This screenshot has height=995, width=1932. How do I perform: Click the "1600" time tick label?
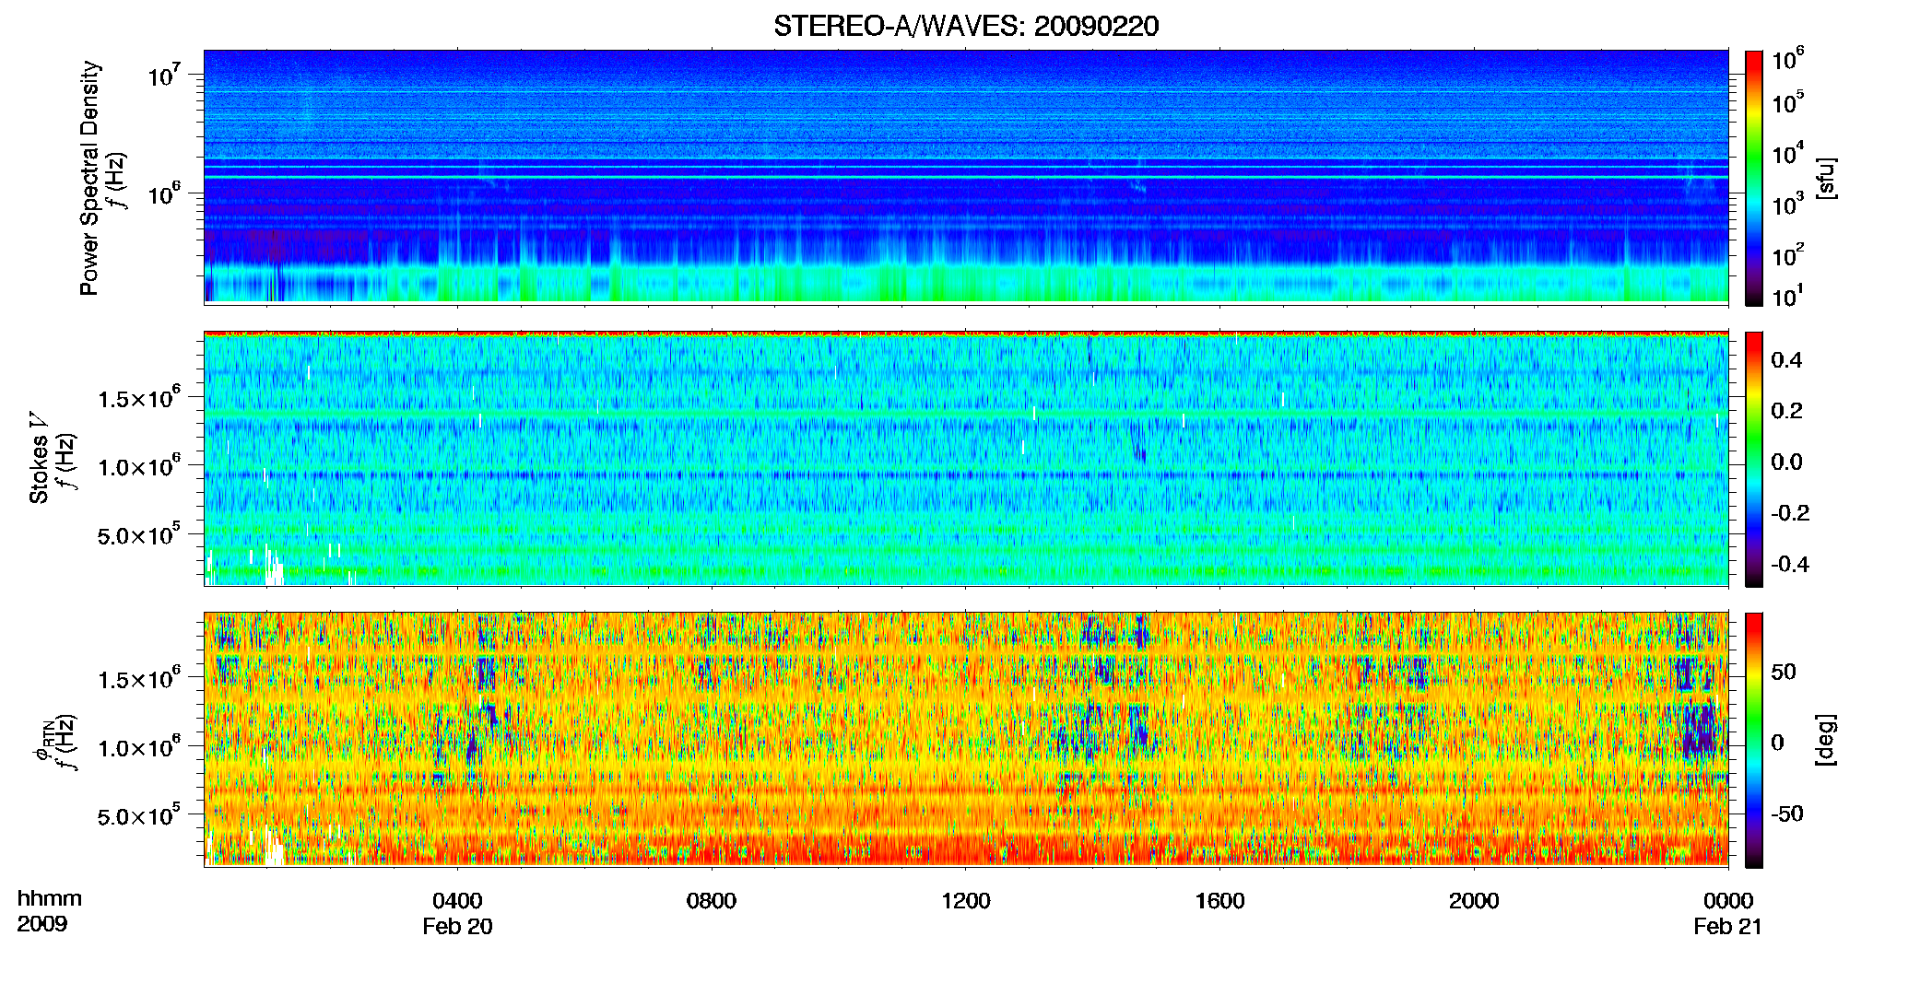(x=1220, y=901)
